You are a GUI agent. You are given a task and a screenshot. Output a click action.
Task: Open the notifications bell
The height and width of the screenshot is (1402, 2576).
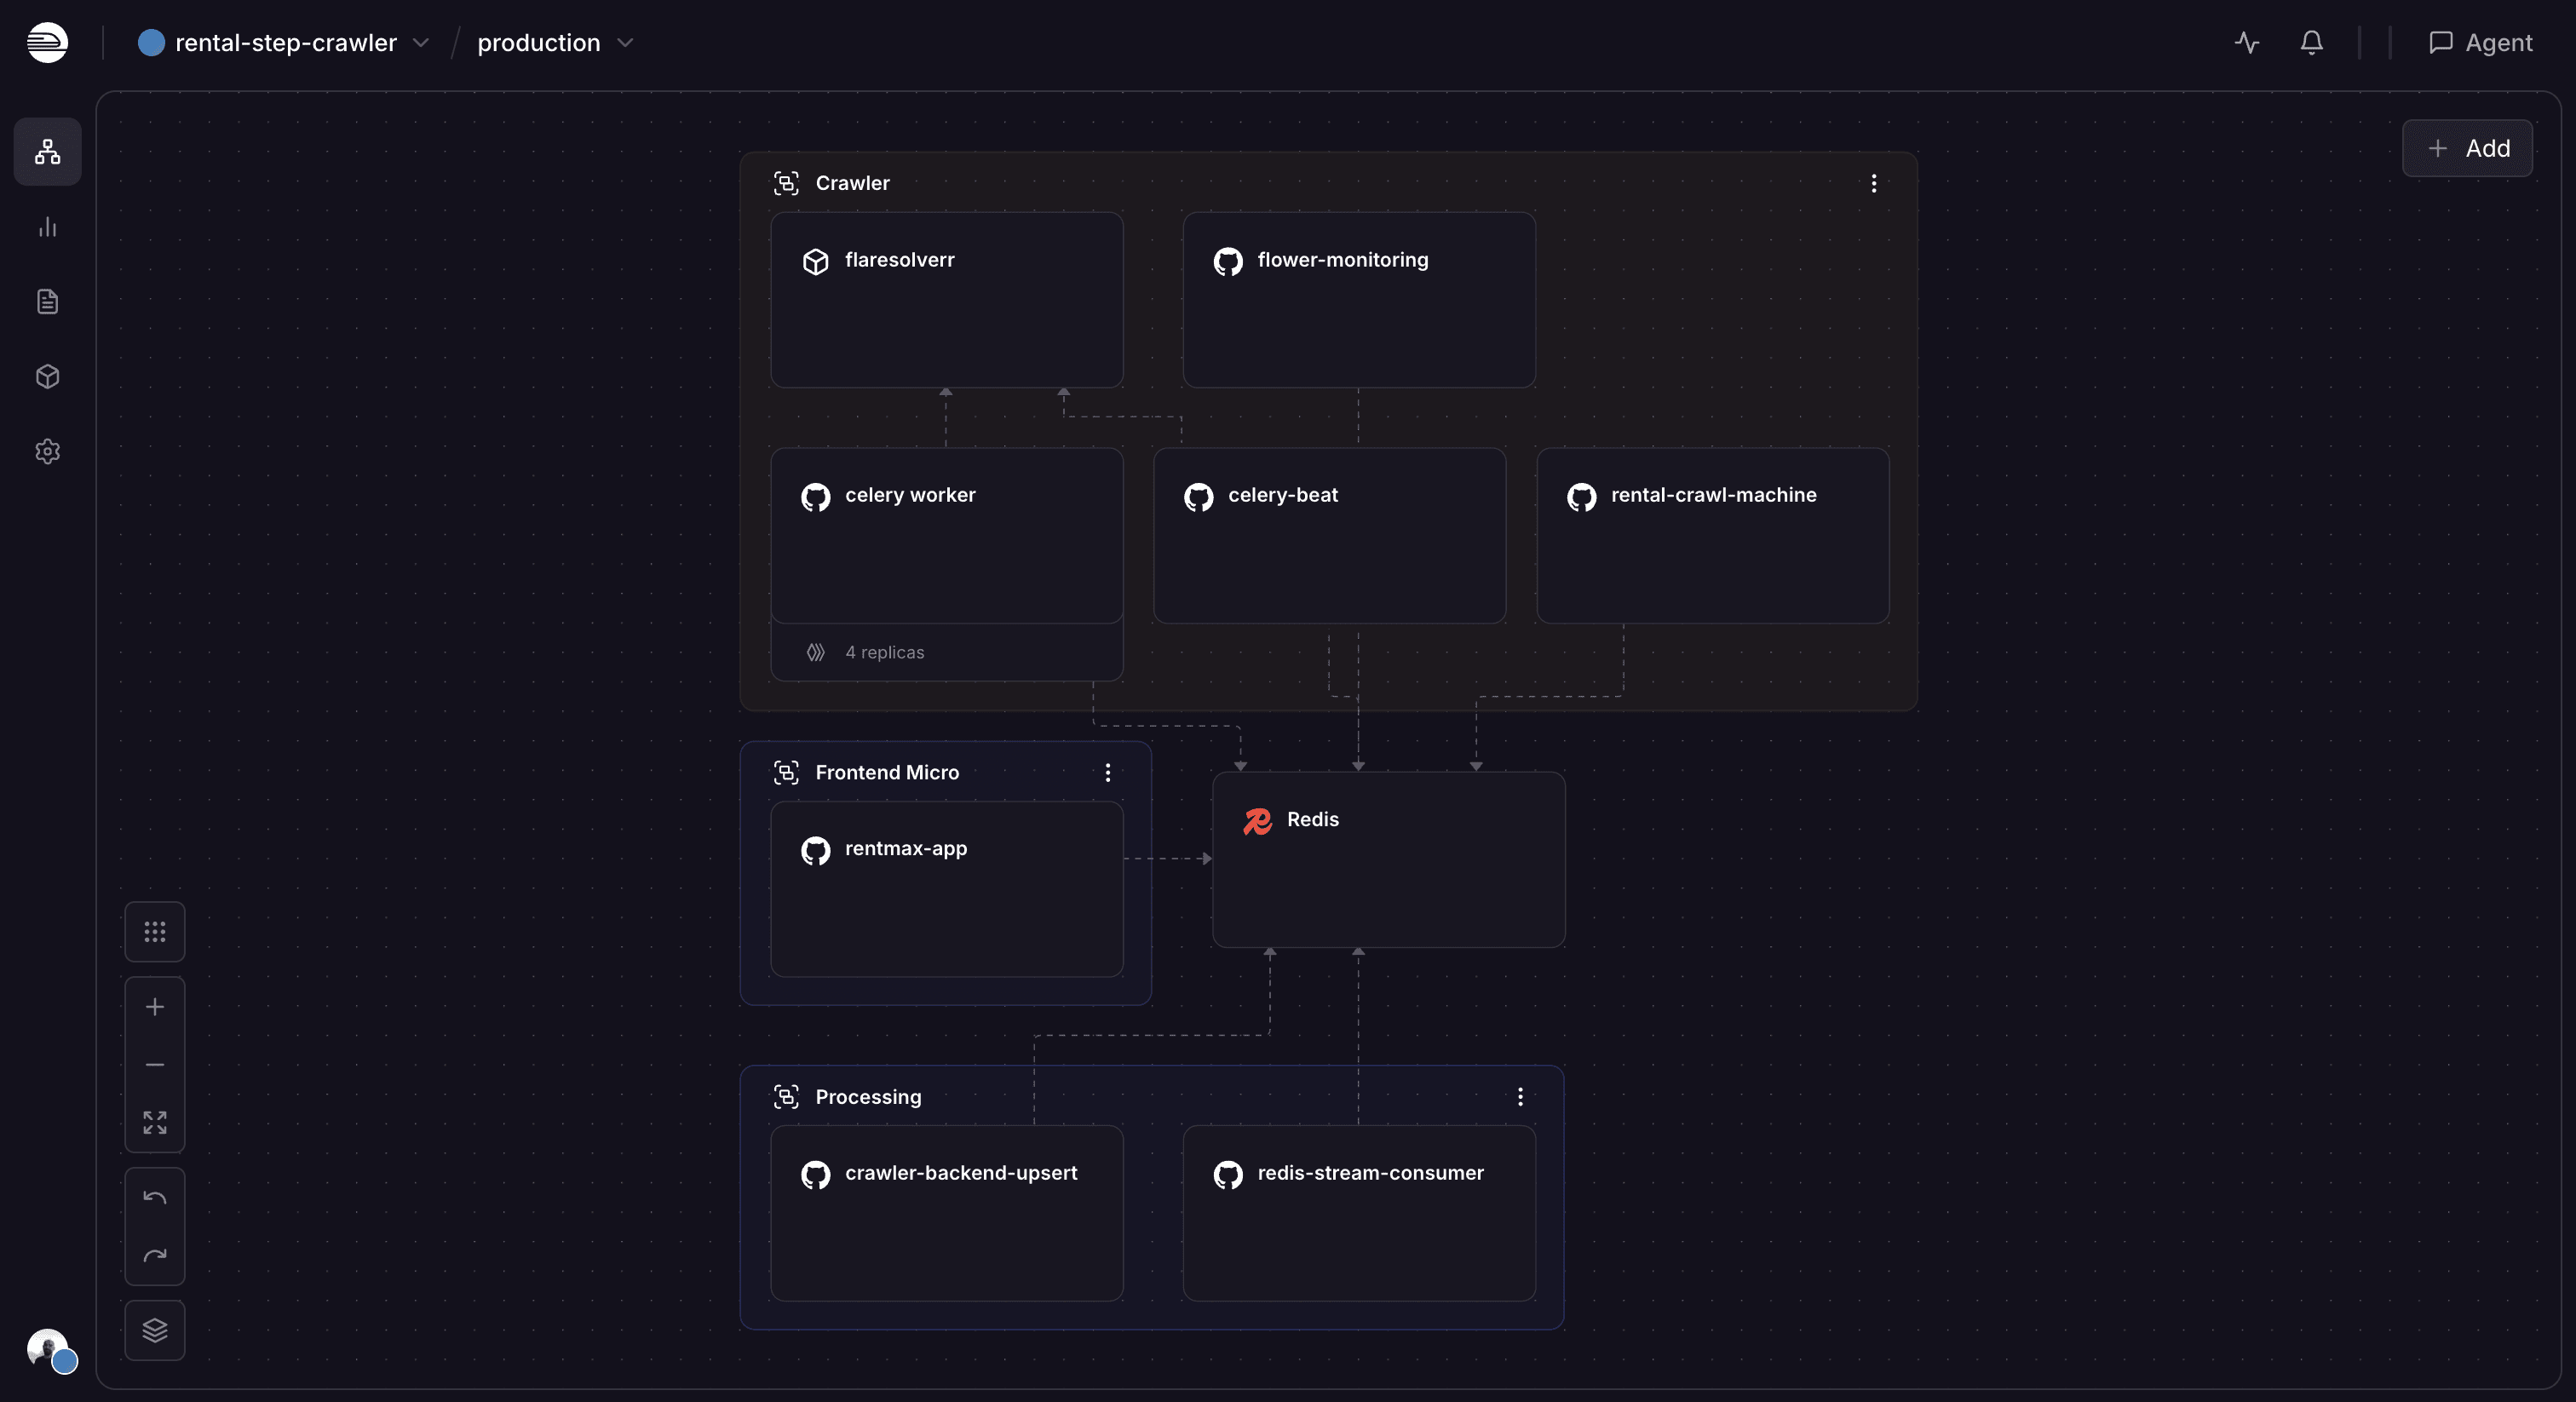pos(2311,42)
